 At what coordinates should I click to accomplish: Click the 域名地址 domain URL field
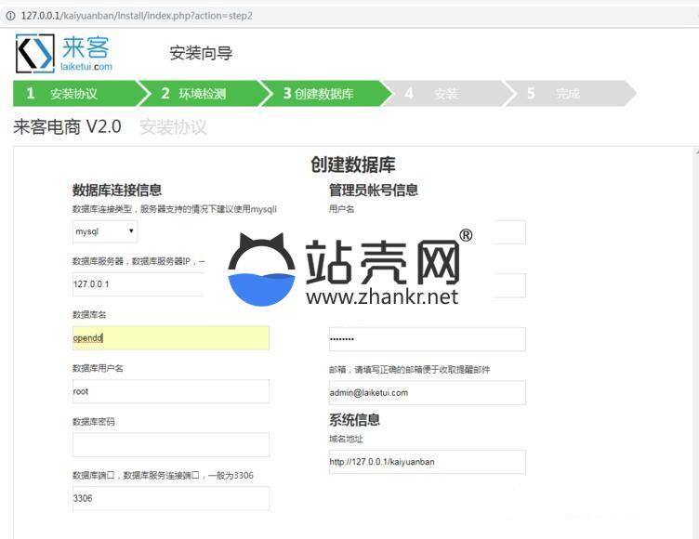coord(427,462)
